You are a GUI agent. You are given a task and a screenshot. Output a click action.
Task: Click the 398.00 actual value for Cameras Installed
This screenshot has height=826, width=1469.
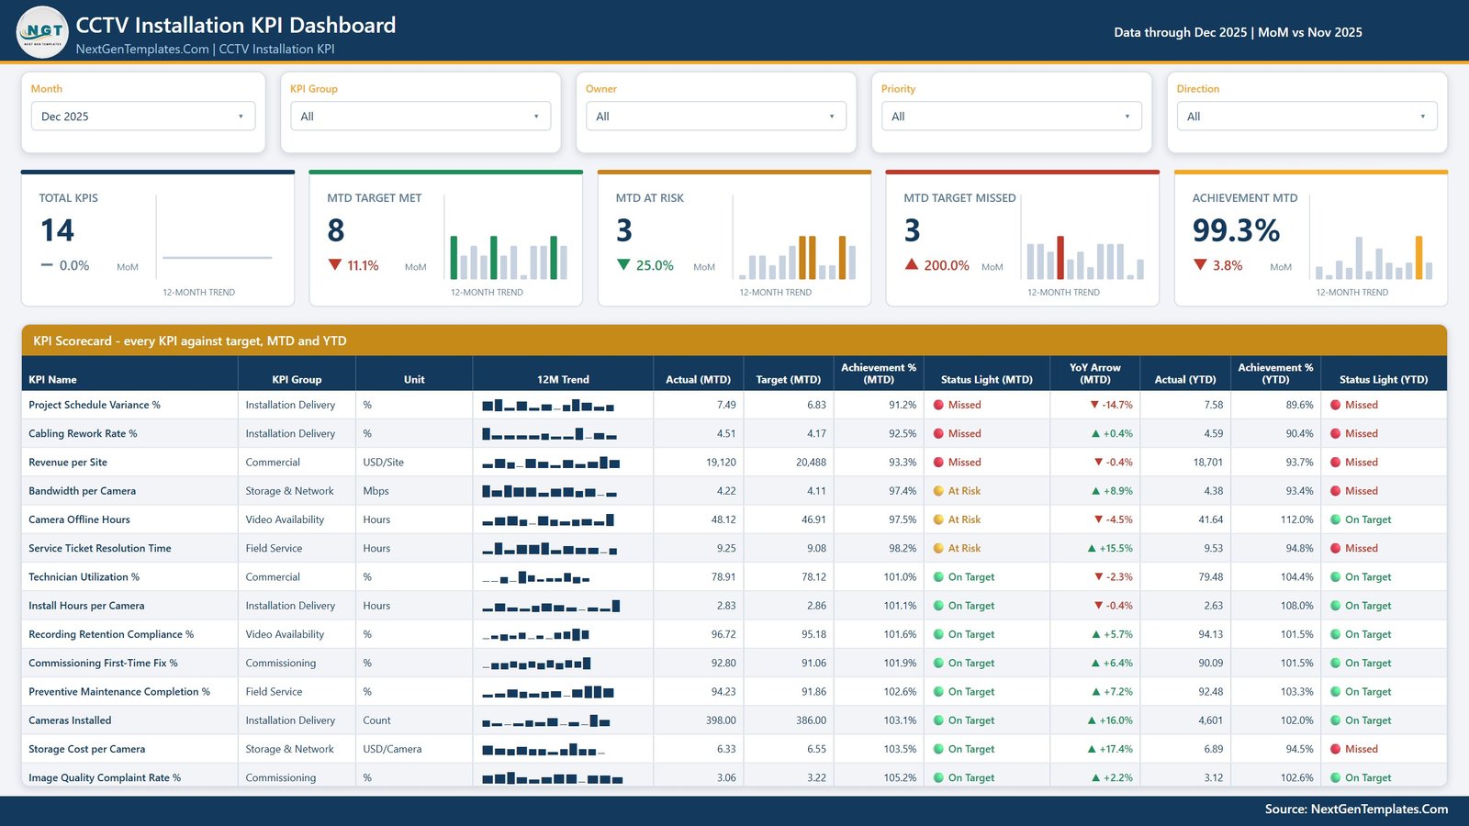(x=721, y=720)
